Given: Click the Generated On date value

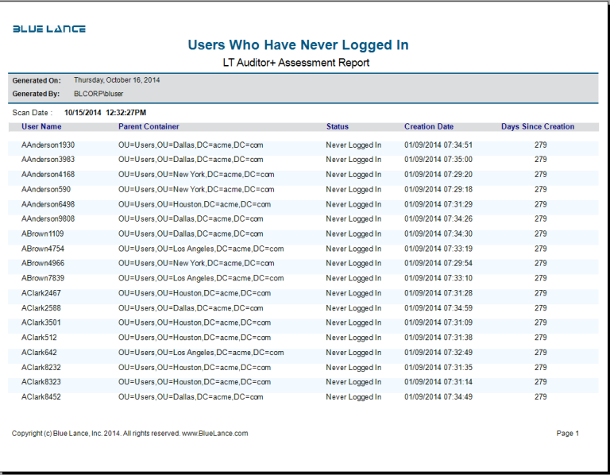Looking at the screenshot, I should (117, 80).
